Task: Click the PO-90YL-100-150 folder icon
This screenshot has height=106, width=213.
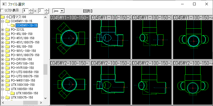Action: [x=7, y=51]
